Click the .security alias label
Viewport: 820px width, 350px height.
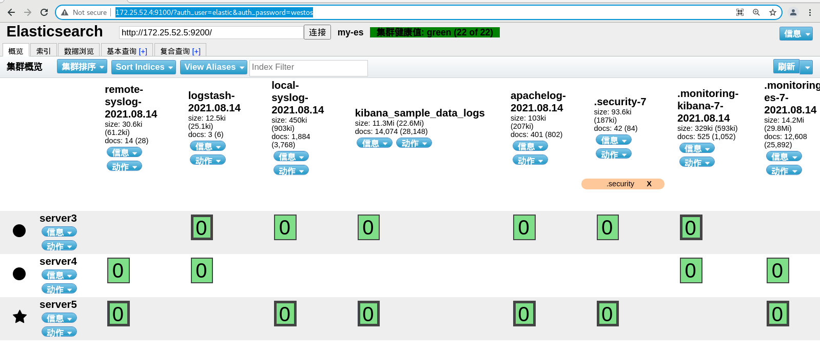pos(620,184)
